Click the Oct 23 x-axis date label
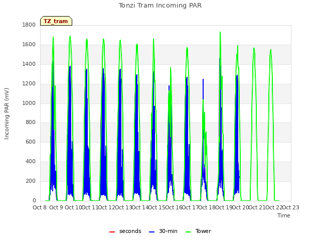 click(291, 207)
